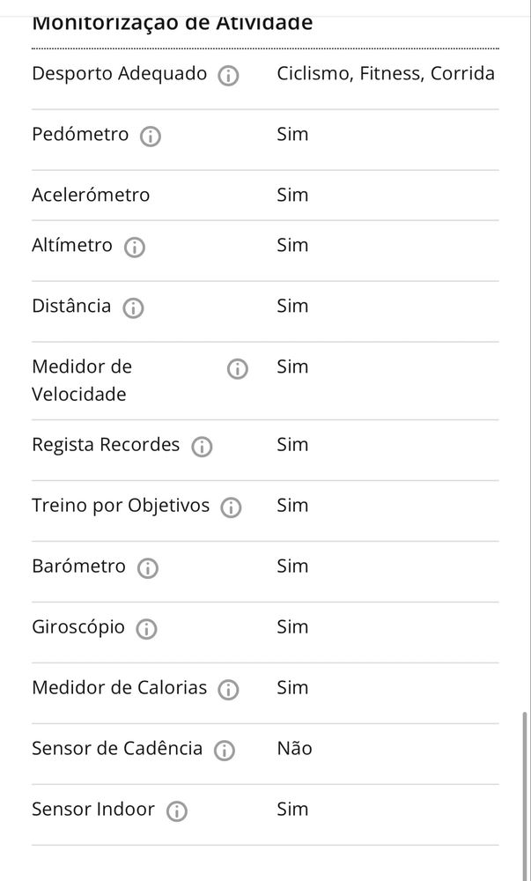Select the Acelerómetro row label
Screen dimensions: 531x881
coord(91,195)
